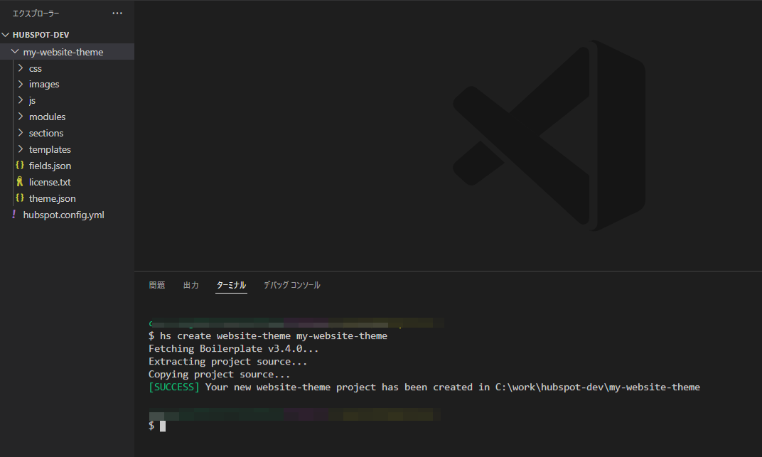Open the license.txt file
The image size is (762, 457).
pyautogui.click(x=50, y=182)
